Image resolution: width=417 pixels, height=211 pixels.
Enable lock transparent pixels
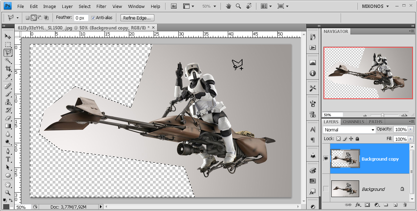click(x=338, y=139)
